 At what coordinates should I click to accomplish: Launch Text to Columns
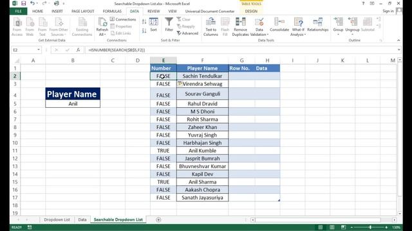pos(211,26)
